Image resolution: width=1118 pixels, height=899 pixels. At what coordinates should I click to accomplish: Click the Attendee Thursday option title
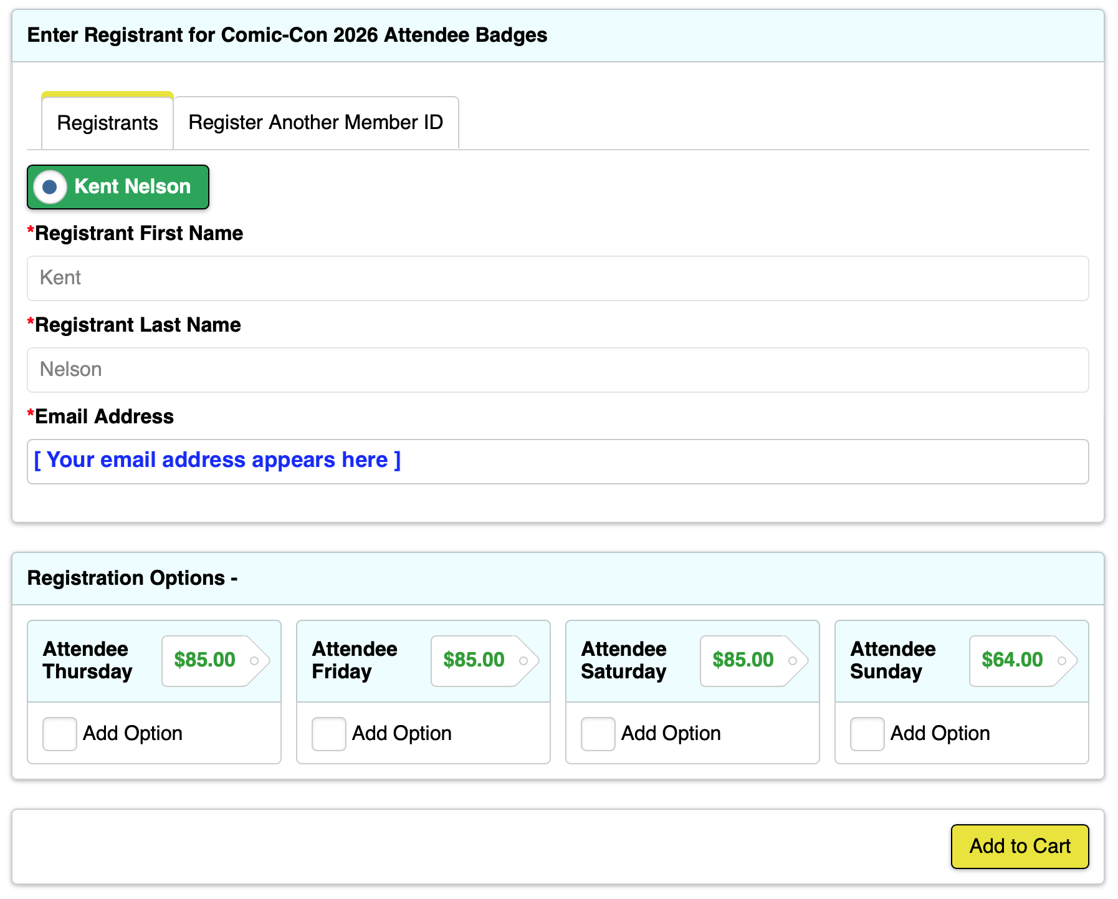click(x=87, y=660)
